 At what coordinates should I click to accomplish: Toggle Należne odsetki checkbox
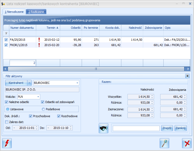pyautogui.click(x=6, y=102)
